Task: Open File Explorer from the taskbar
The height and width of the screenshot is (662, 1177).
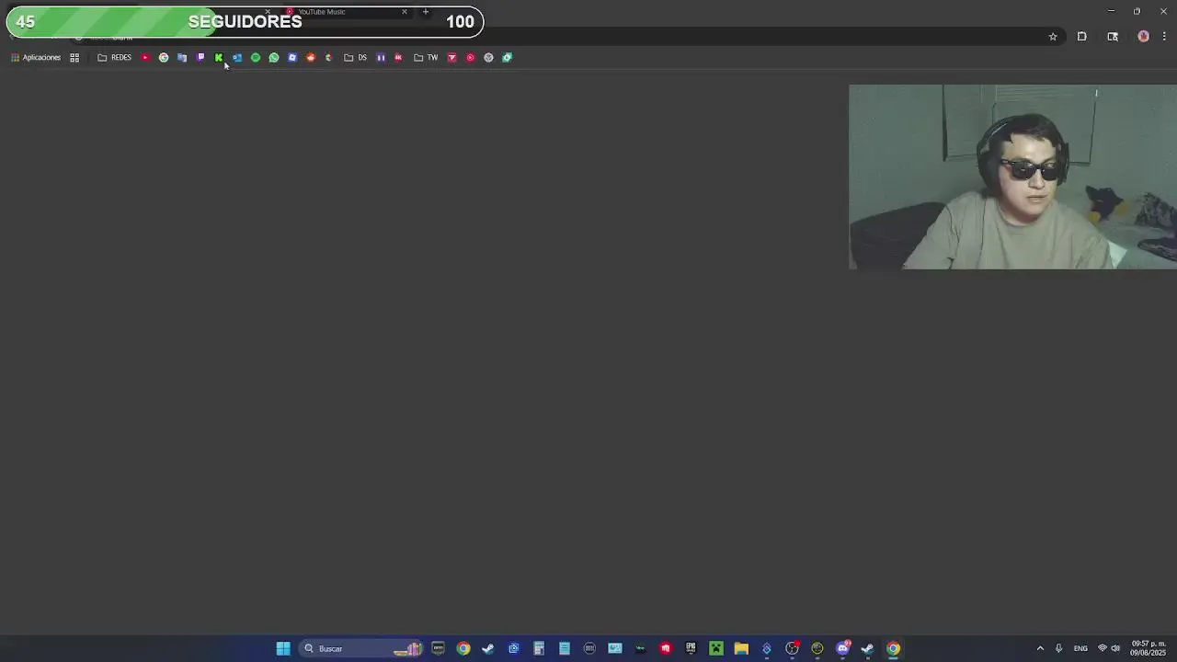Action: click(x=741, y=648)
